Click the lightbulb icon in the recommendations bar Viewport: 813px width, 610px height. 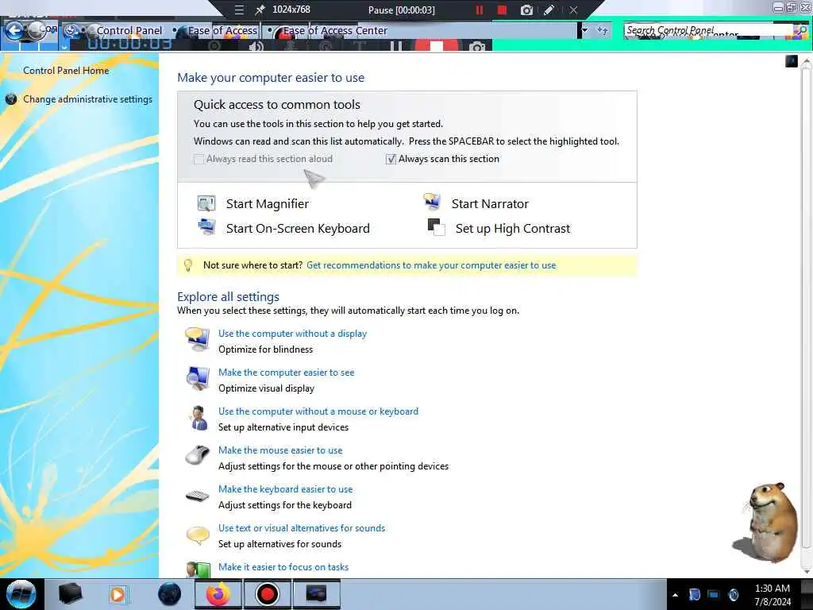(x=188, y=265)
